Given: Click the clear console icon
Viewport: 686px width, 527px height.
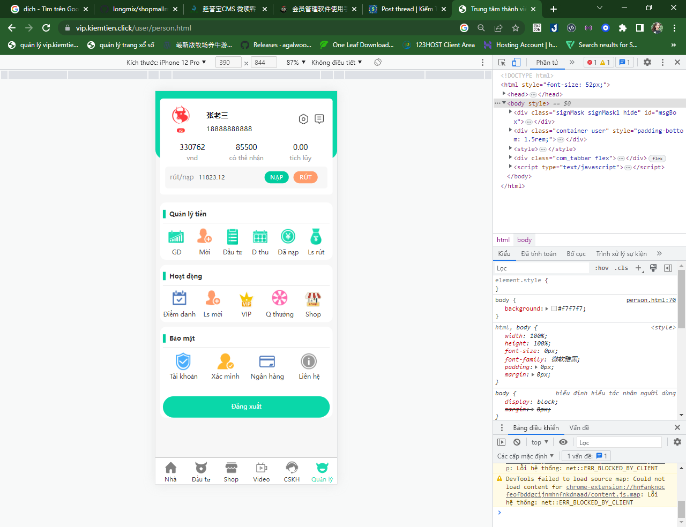Looking at the screenshot, I should [517, 442].
